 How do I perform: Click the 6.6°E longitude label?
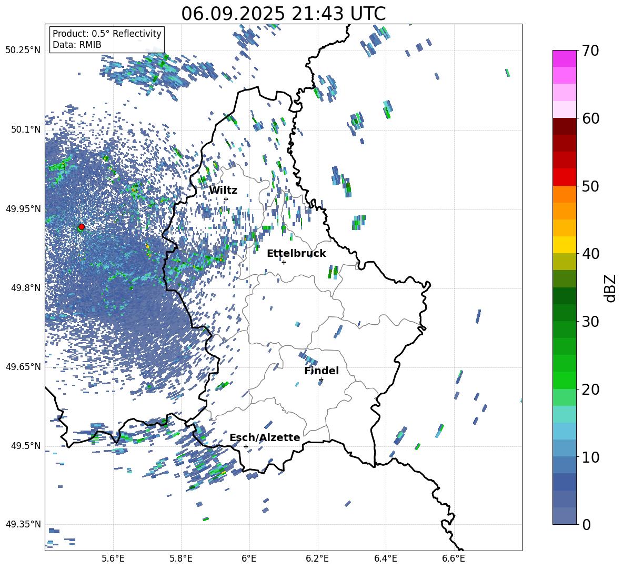(x=454, y=558)
